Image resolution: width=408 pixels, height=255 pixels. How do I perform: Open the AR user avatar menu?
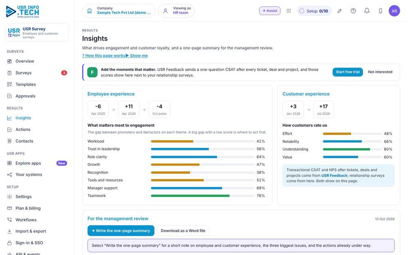(x=394, y=11)
